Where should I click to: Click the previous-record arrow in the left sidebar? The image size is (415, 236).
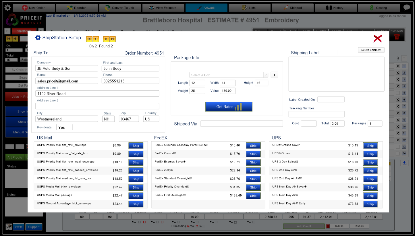click(15, 38)
